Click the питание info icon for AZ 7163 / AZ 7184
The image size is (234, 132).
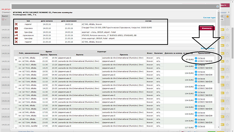[x=196, y=72]
